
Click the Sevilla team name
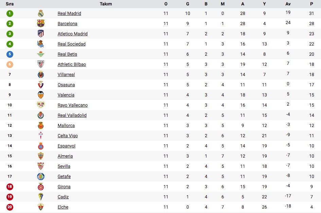point(64,166)
